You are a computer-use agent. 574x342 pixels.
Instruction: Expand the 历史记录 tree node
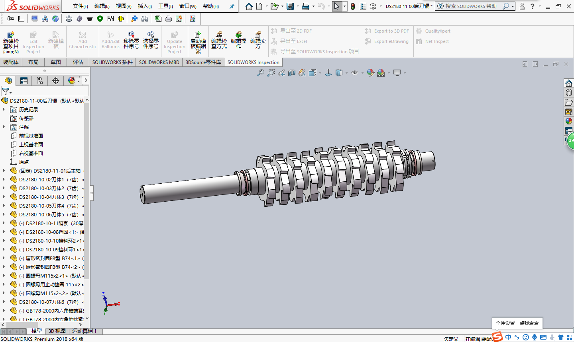[x=4, y=109]
